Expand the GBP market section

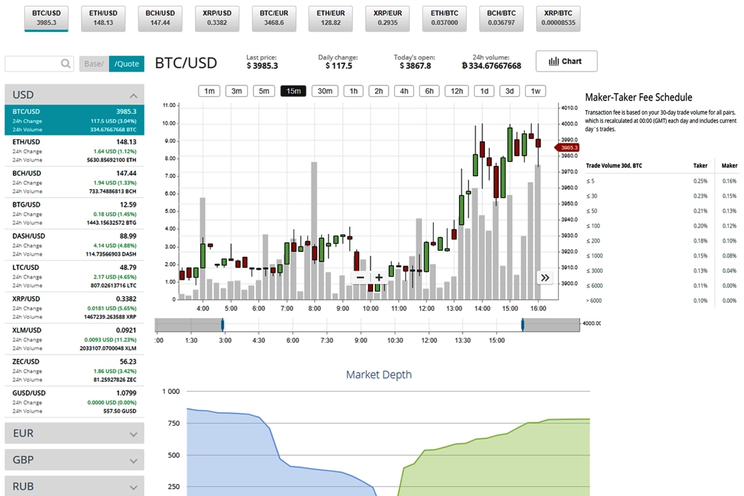coord(74,460)
